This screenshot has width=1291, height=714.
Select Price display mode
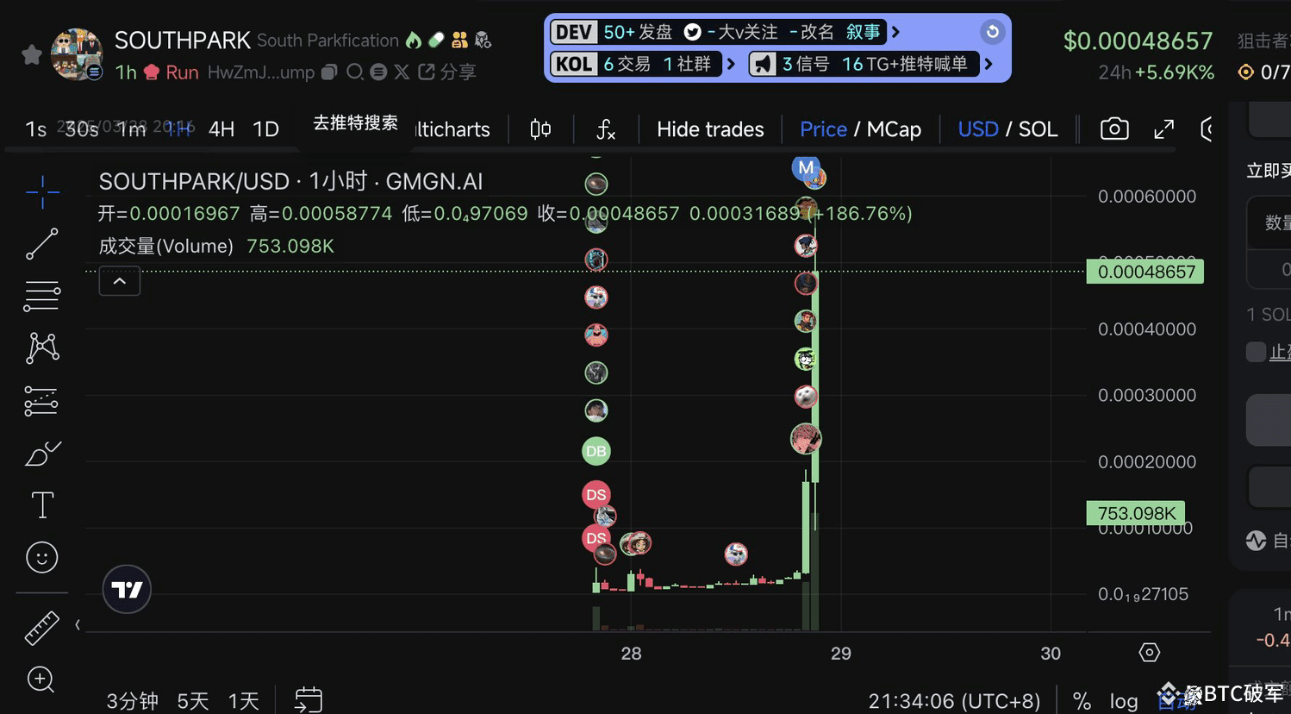tap(823, 129)
